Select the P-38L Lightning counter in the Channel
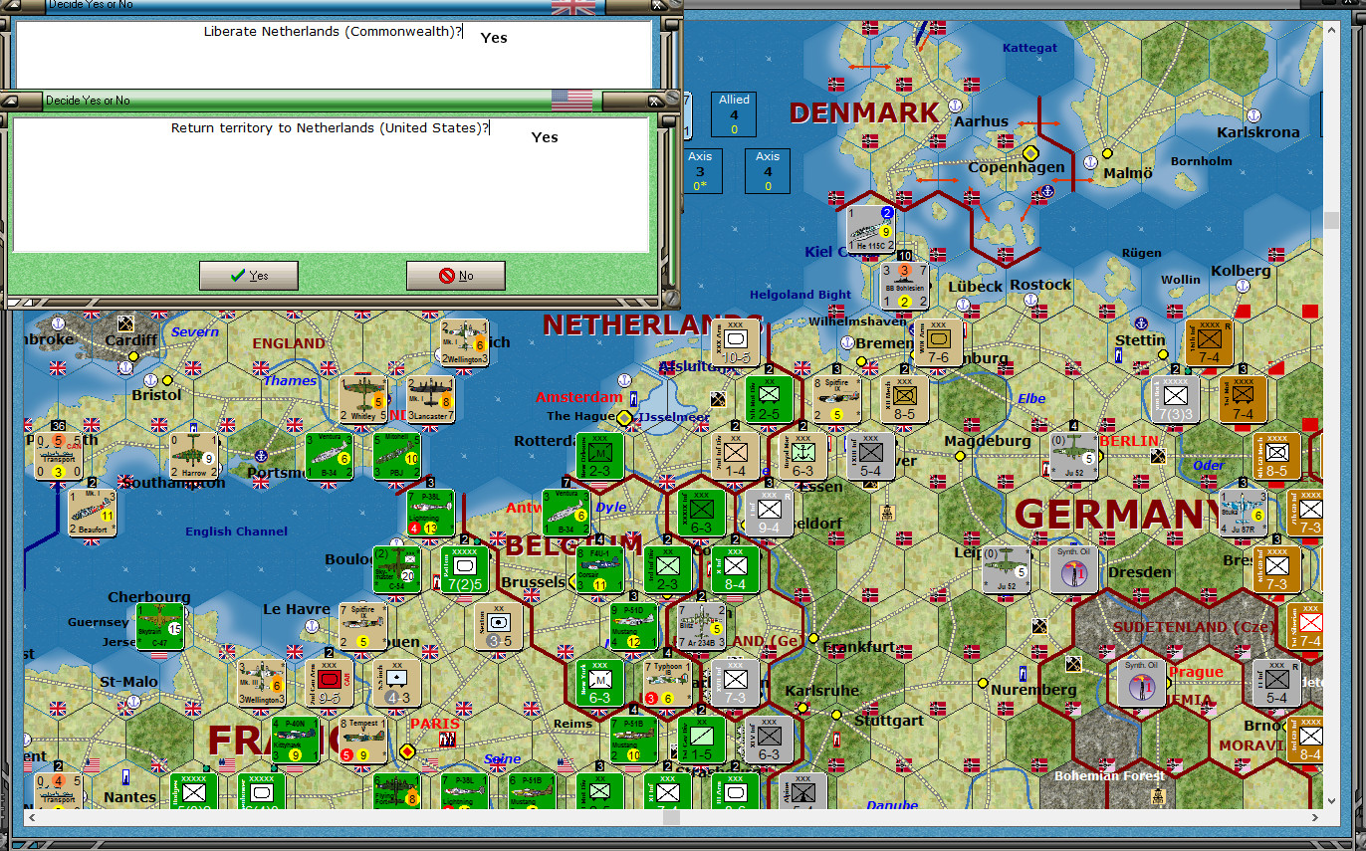 (x=430, y=514)
